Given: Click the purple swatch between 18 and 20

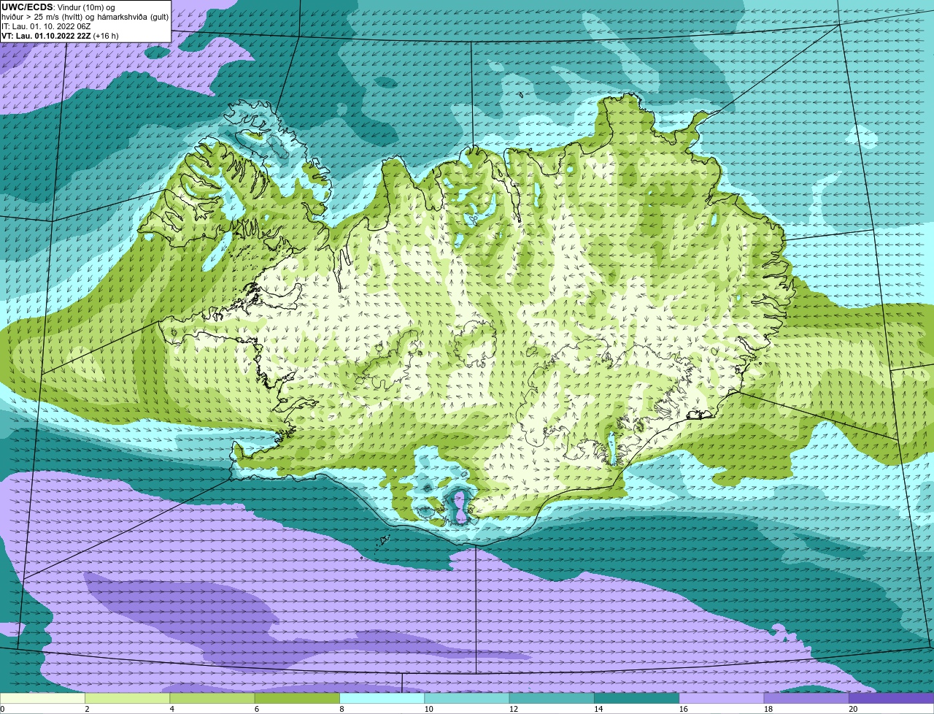Looking at the screenshot, I should 806,698.
